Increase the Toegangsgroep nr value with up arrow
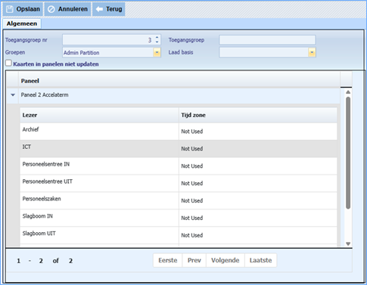This screenshot has height=285, width=367. coord(157,38)
